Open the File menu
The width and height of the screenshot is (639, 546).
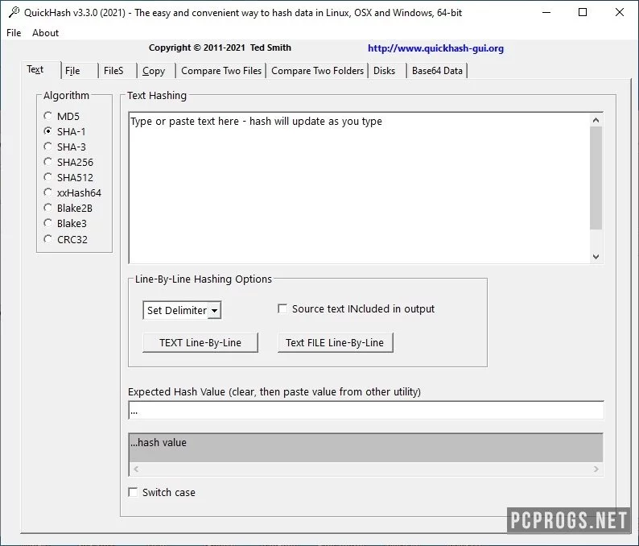pyautogui.click(x=14, y=33)
